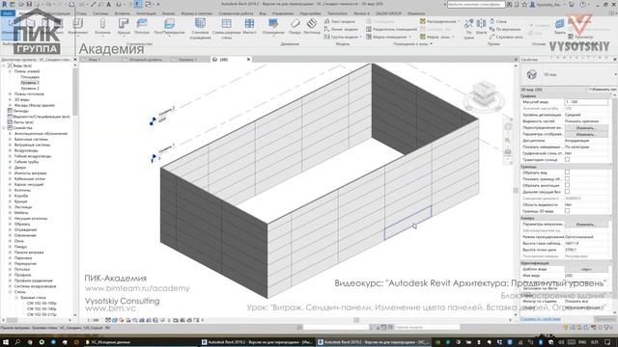Toggle the Границы 3D вида checkbox
Screen dimensions: 618x347
coord(567,211)
